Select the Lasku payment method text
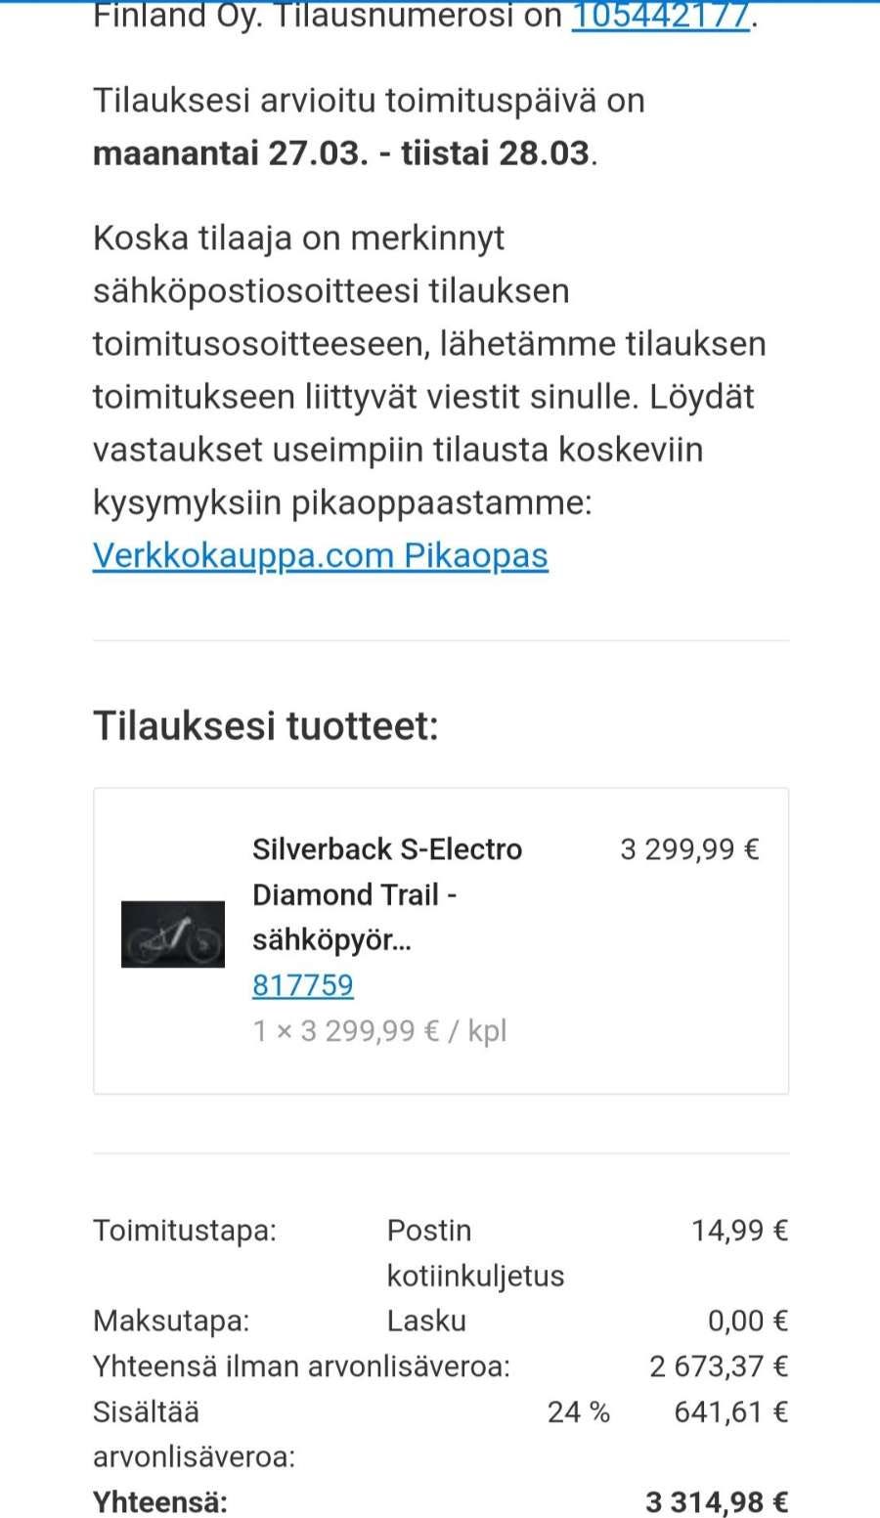880x1518 pixels. 426,1321
